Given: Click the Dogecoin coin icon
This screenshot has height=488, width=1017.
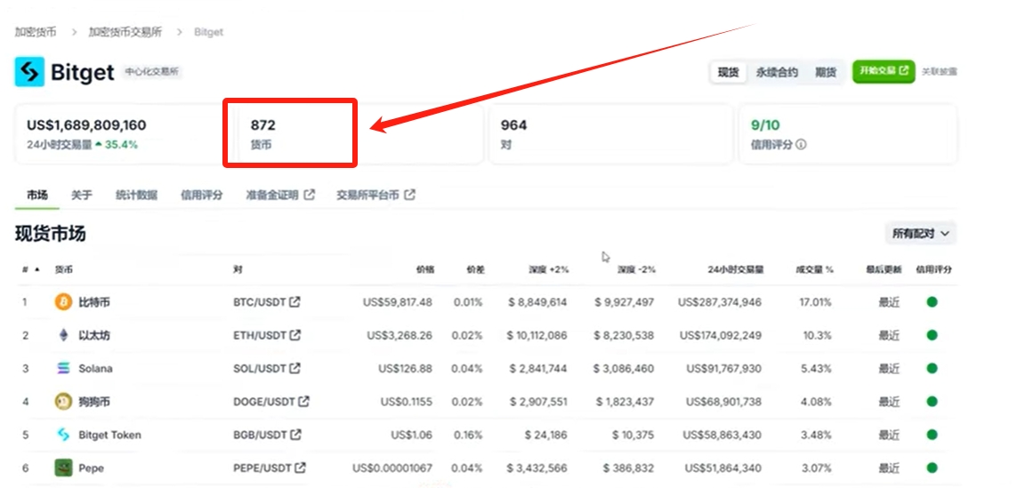Looking at the screenshot, I should coord(63,402).
